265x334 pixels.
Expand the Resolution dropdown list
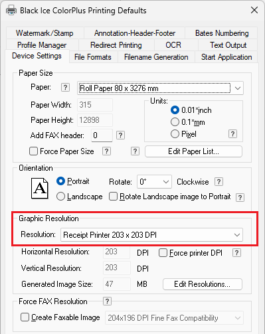(151, 235)
